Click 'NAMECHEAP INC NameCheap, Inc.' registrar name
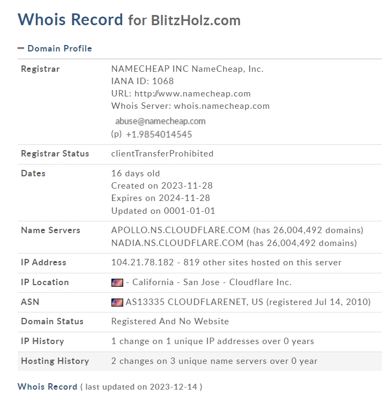 (188, 69)
